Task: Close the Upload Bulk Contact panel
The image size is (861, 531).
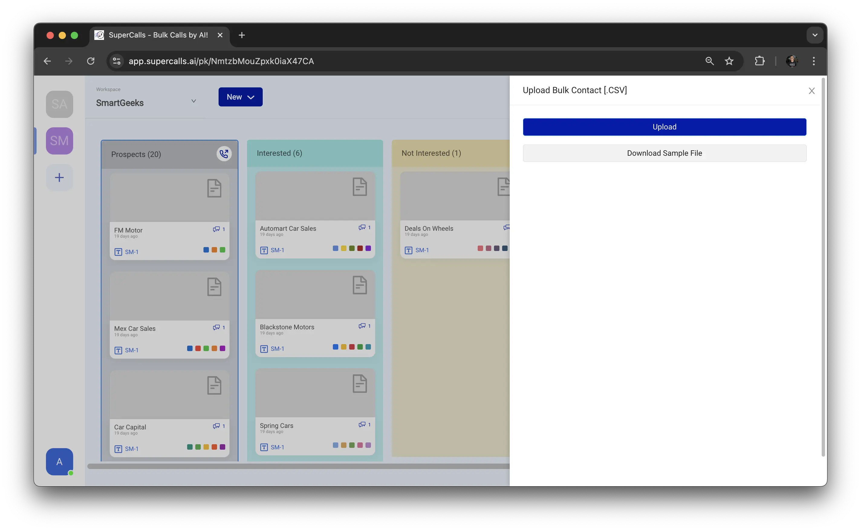Action: (x=811, y=91)
